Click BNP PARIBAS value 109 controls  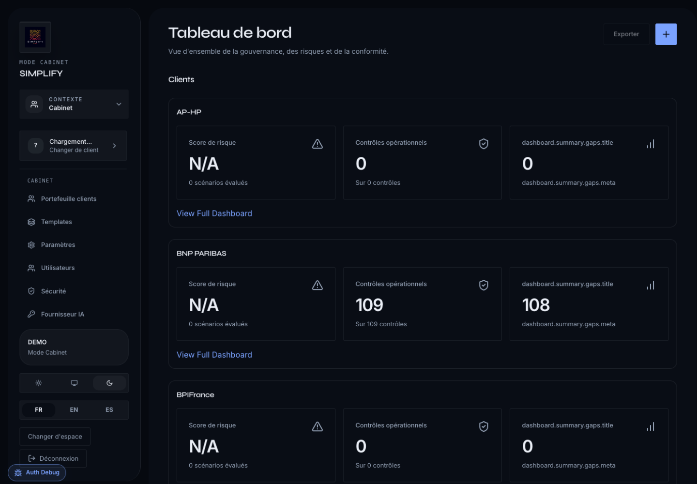(x=369, y=305)
